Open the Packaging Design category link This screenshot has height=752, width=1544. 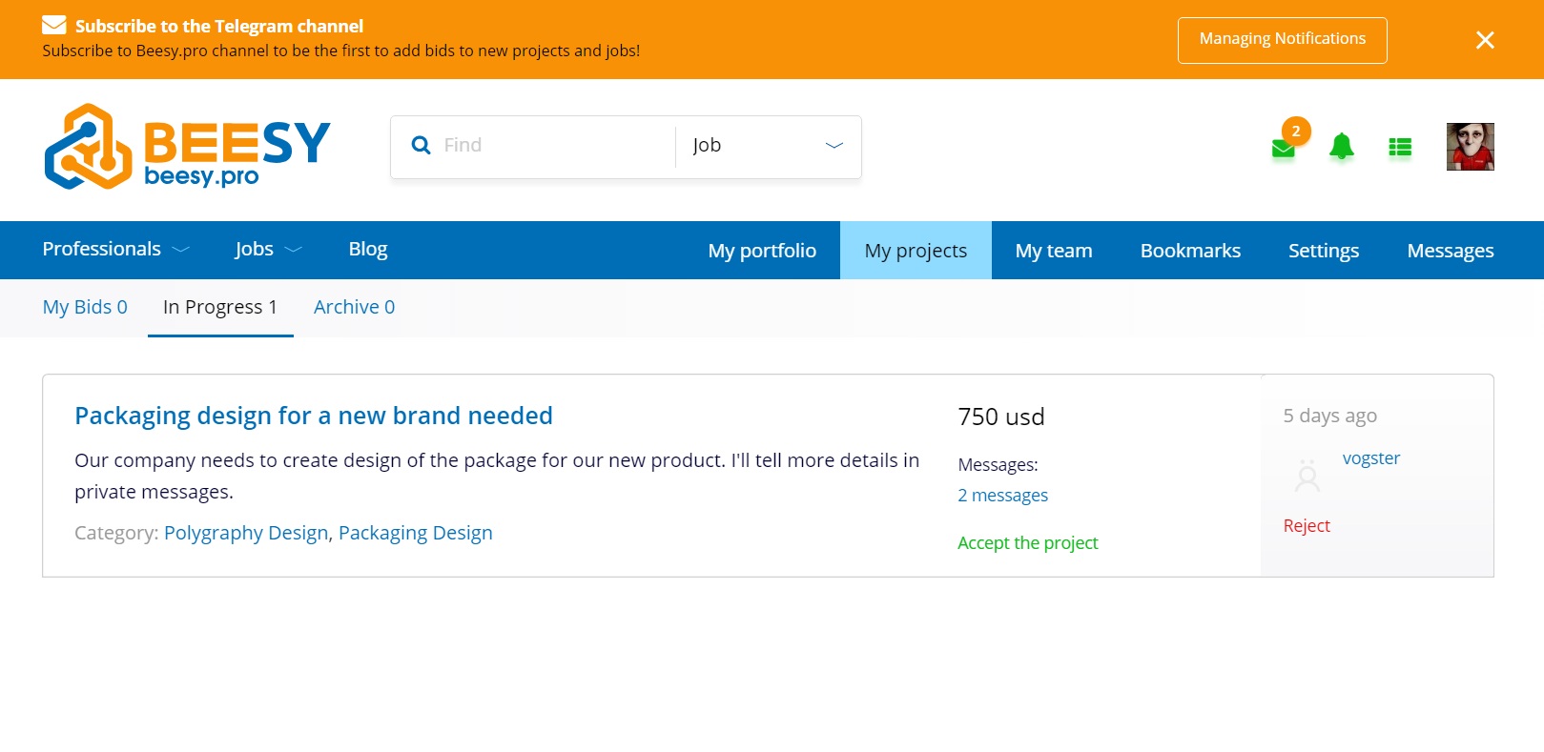tap(415, 533)
